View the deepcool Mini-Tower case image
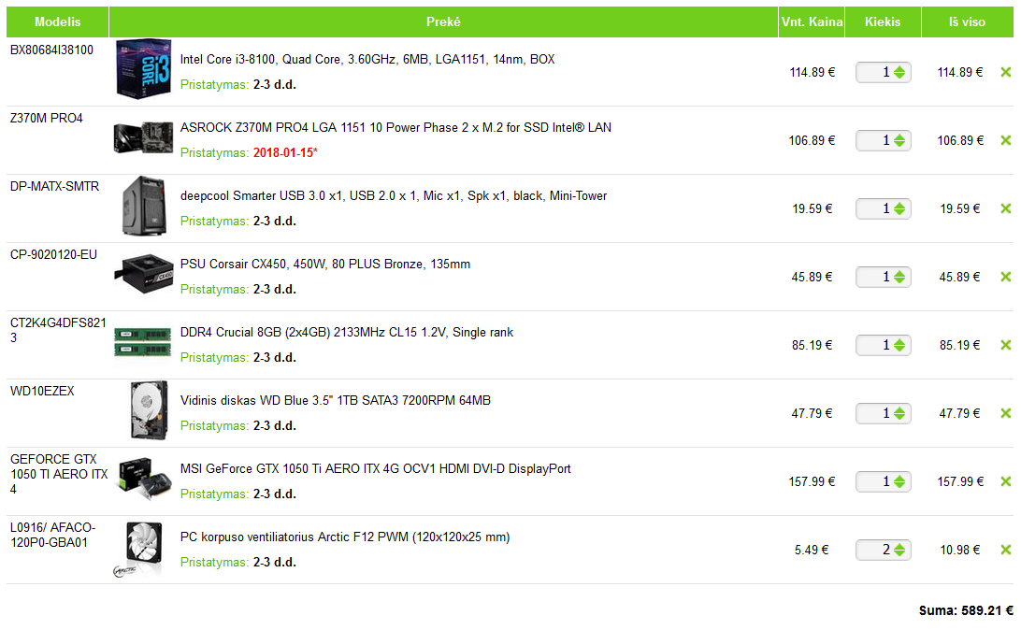This screenshot has height=630, width=1021. [x=144, y=206]
